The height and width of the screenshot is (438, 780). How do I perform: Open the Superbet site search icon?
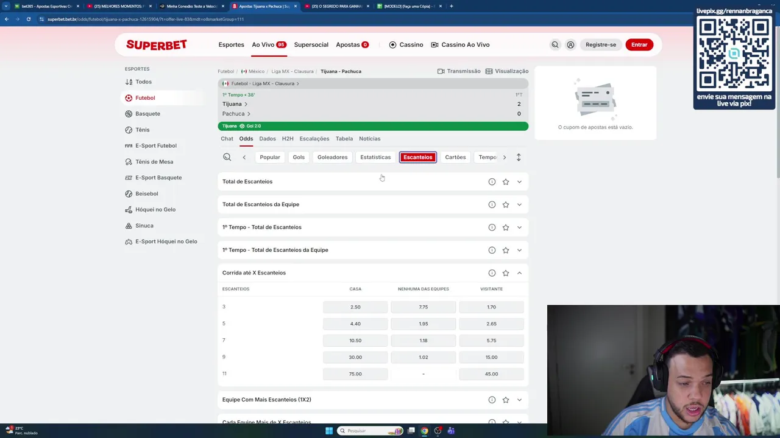555,44
